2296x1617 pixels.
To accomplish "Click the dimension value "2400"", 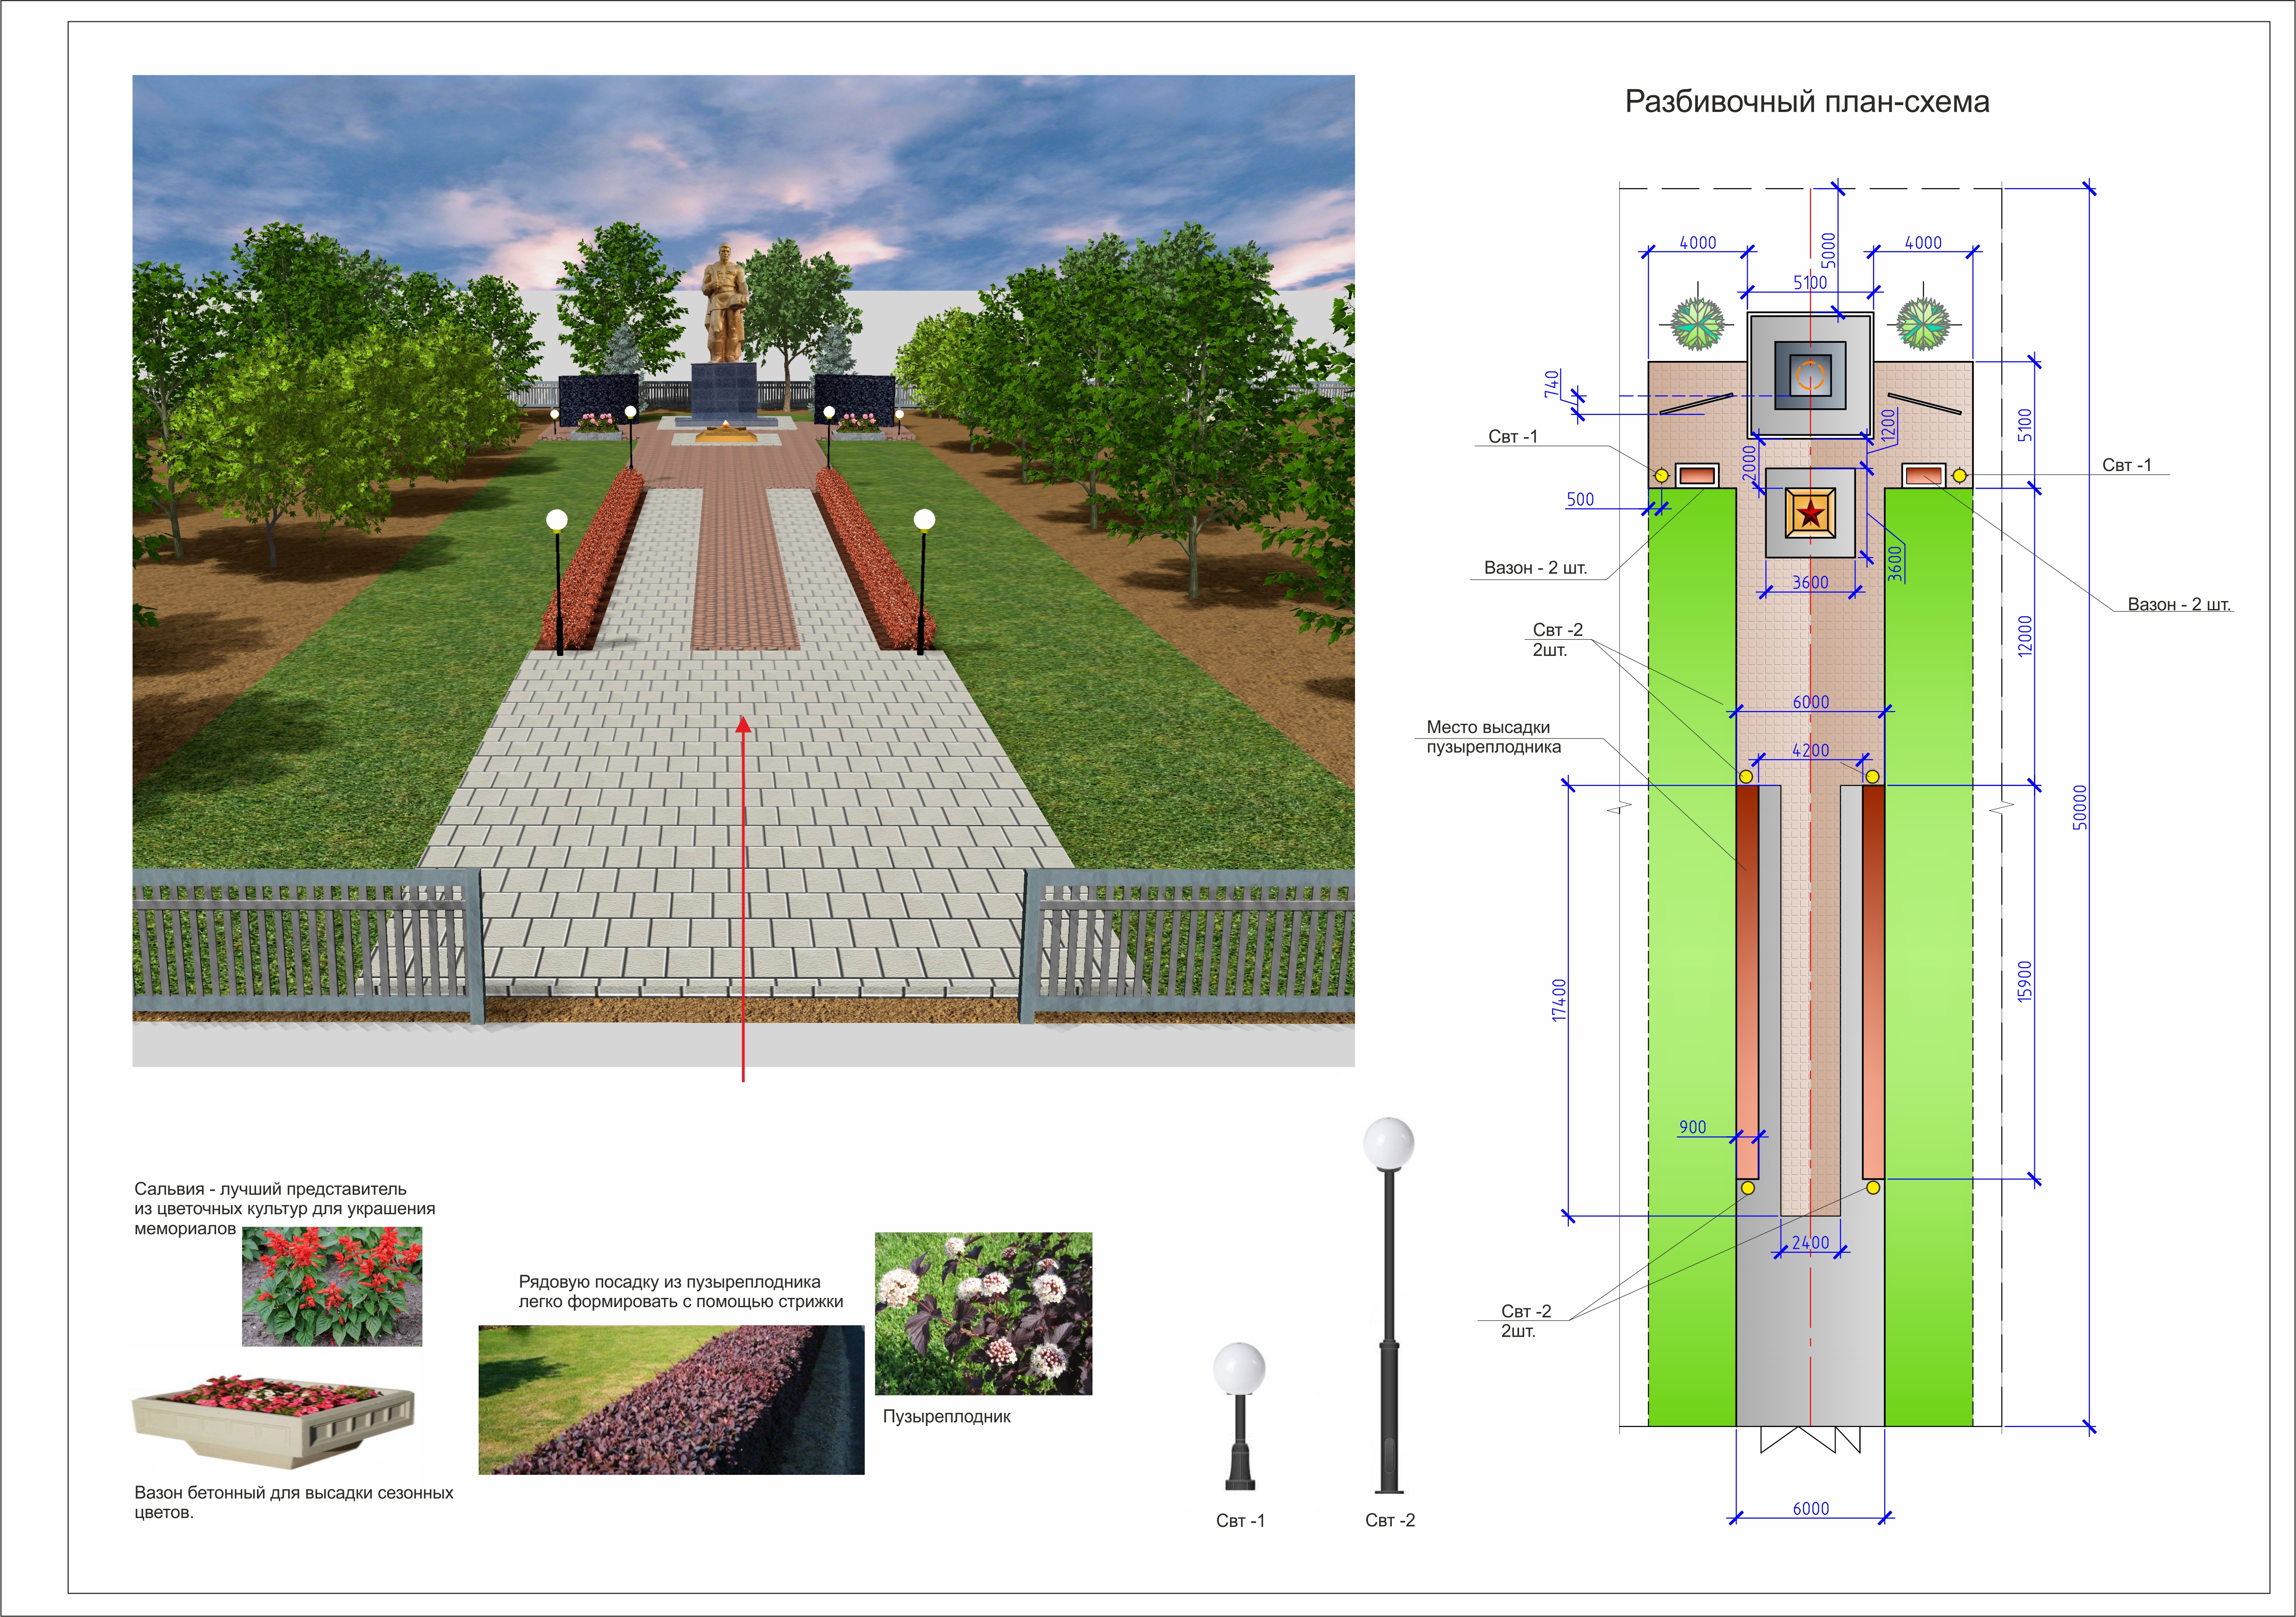I will (1810, 1242).
